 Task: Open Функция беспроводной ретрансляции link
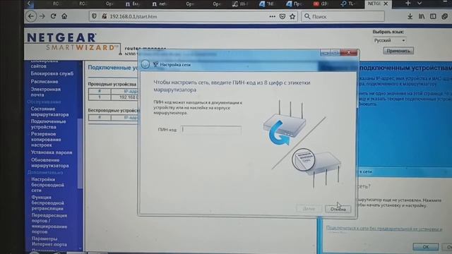coord(47,202)
